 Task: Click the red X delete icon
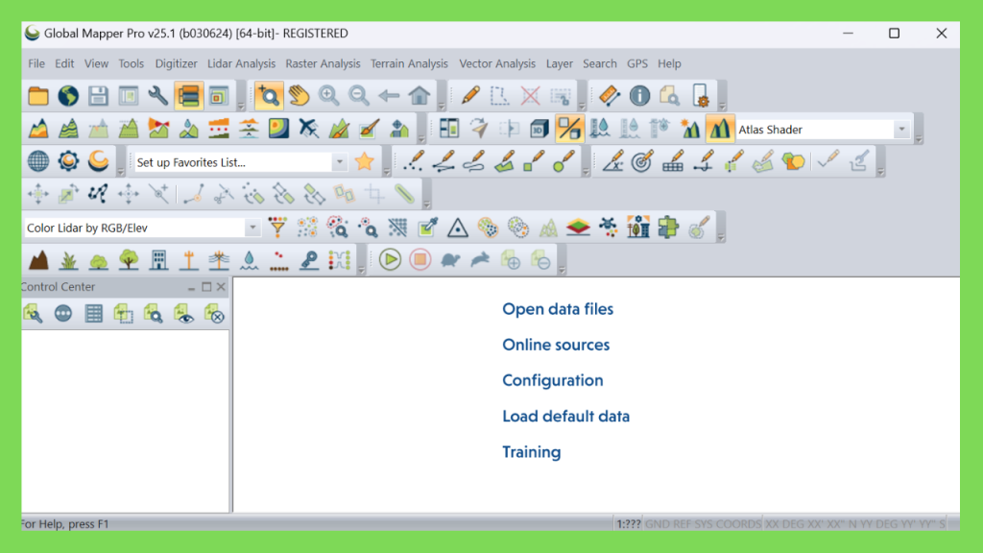point(530,96)
